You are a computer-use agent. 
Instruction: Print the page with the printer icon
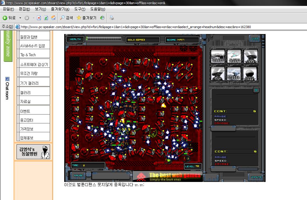pos(112,18)
